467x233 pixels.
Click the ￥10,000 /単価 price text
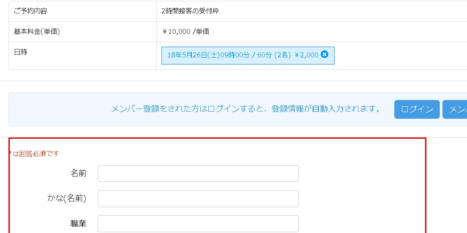[186, 32]
